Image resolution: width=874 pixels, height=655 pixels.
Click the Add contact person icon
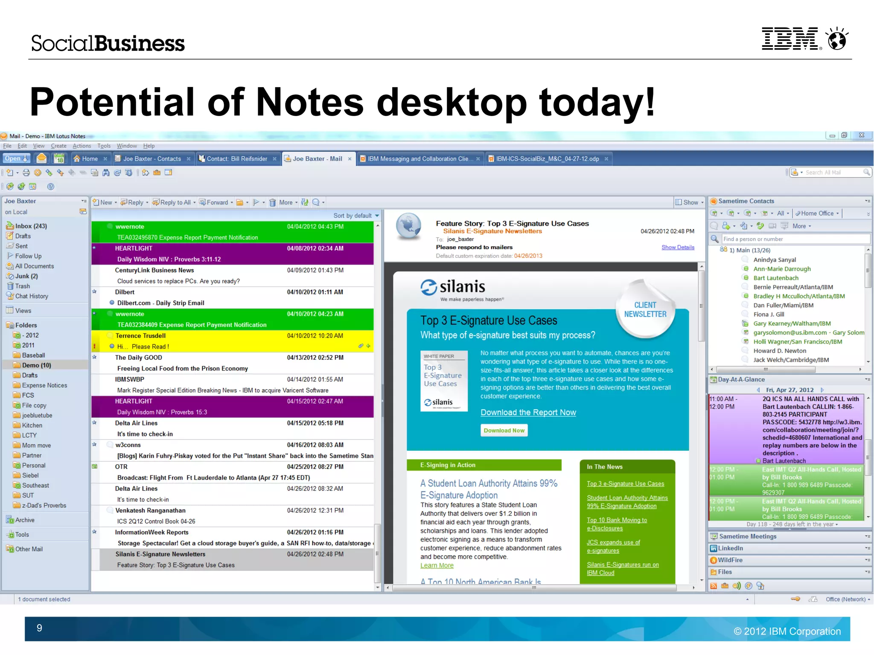pos(725,226)
